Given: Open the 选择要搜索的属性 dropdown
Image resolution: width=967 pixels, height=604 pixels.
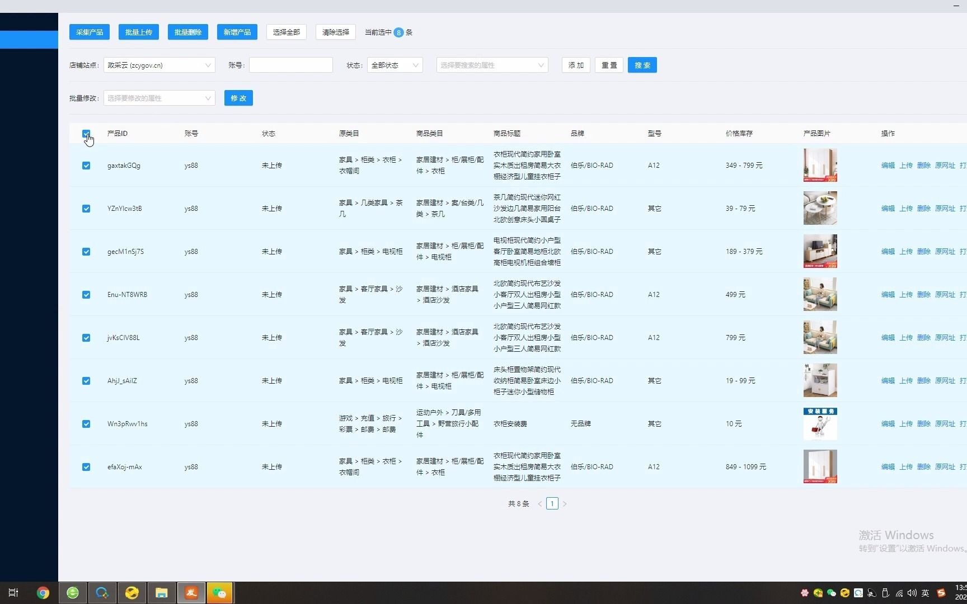Looking at the screenshot, I should [492, 65].
